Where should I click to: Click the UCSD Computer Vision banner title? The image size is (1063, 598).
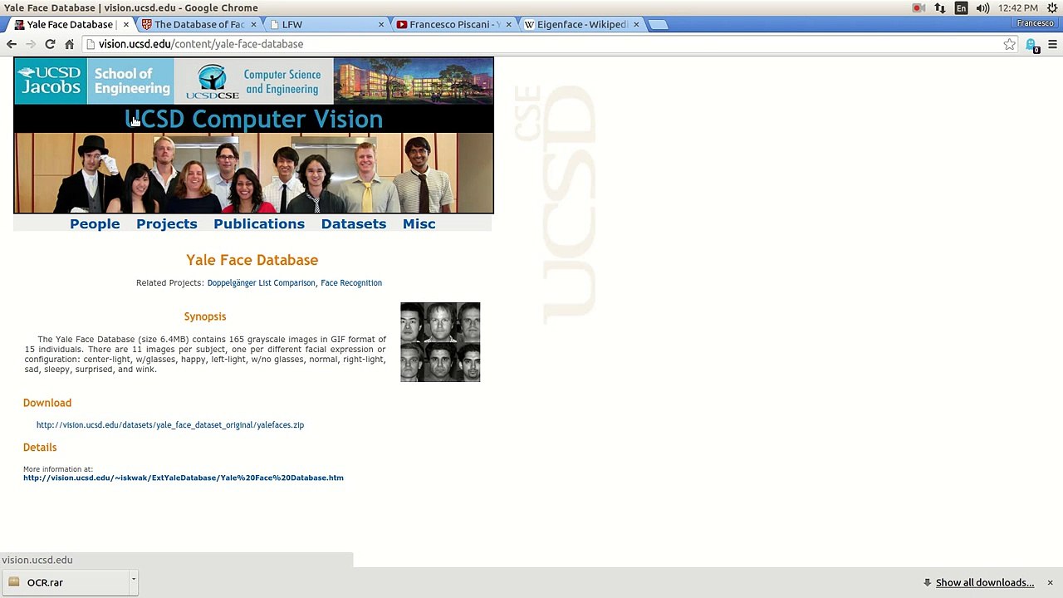pyautogui.click(x=253, y=120)
